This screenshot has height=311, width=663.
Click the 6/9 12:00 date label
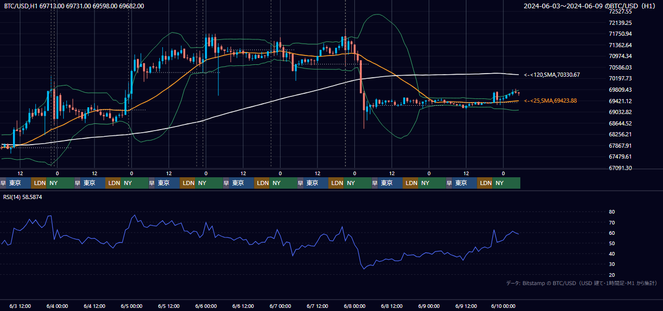(466, 306)
